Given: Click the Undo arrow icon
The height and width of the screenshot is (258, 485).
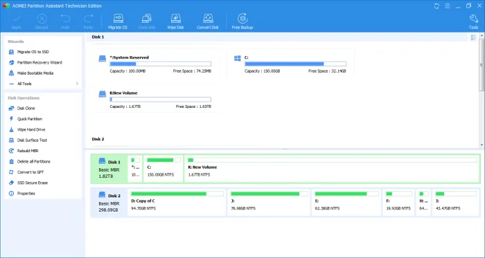Looking at the screenshot, I should [65, 19].
